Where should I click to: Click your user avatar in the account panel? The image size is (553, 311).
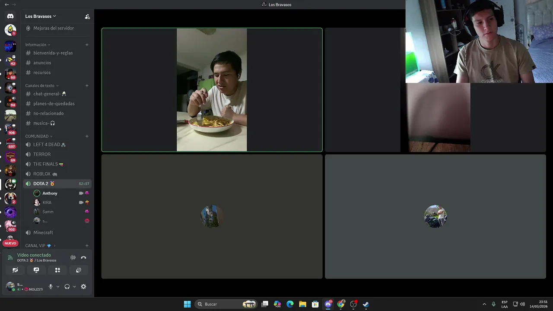10,286
